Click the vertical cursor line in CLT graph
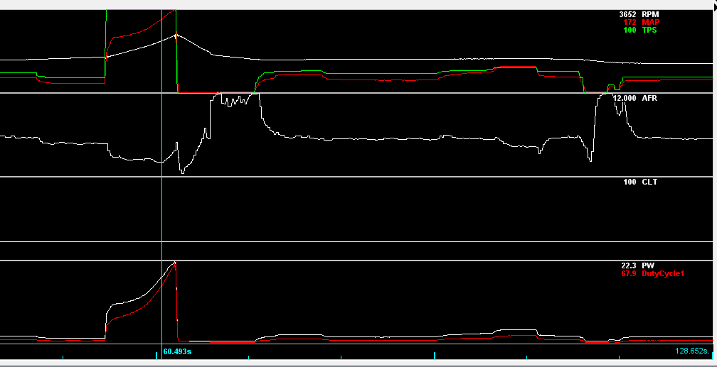 tap(163, 209)
